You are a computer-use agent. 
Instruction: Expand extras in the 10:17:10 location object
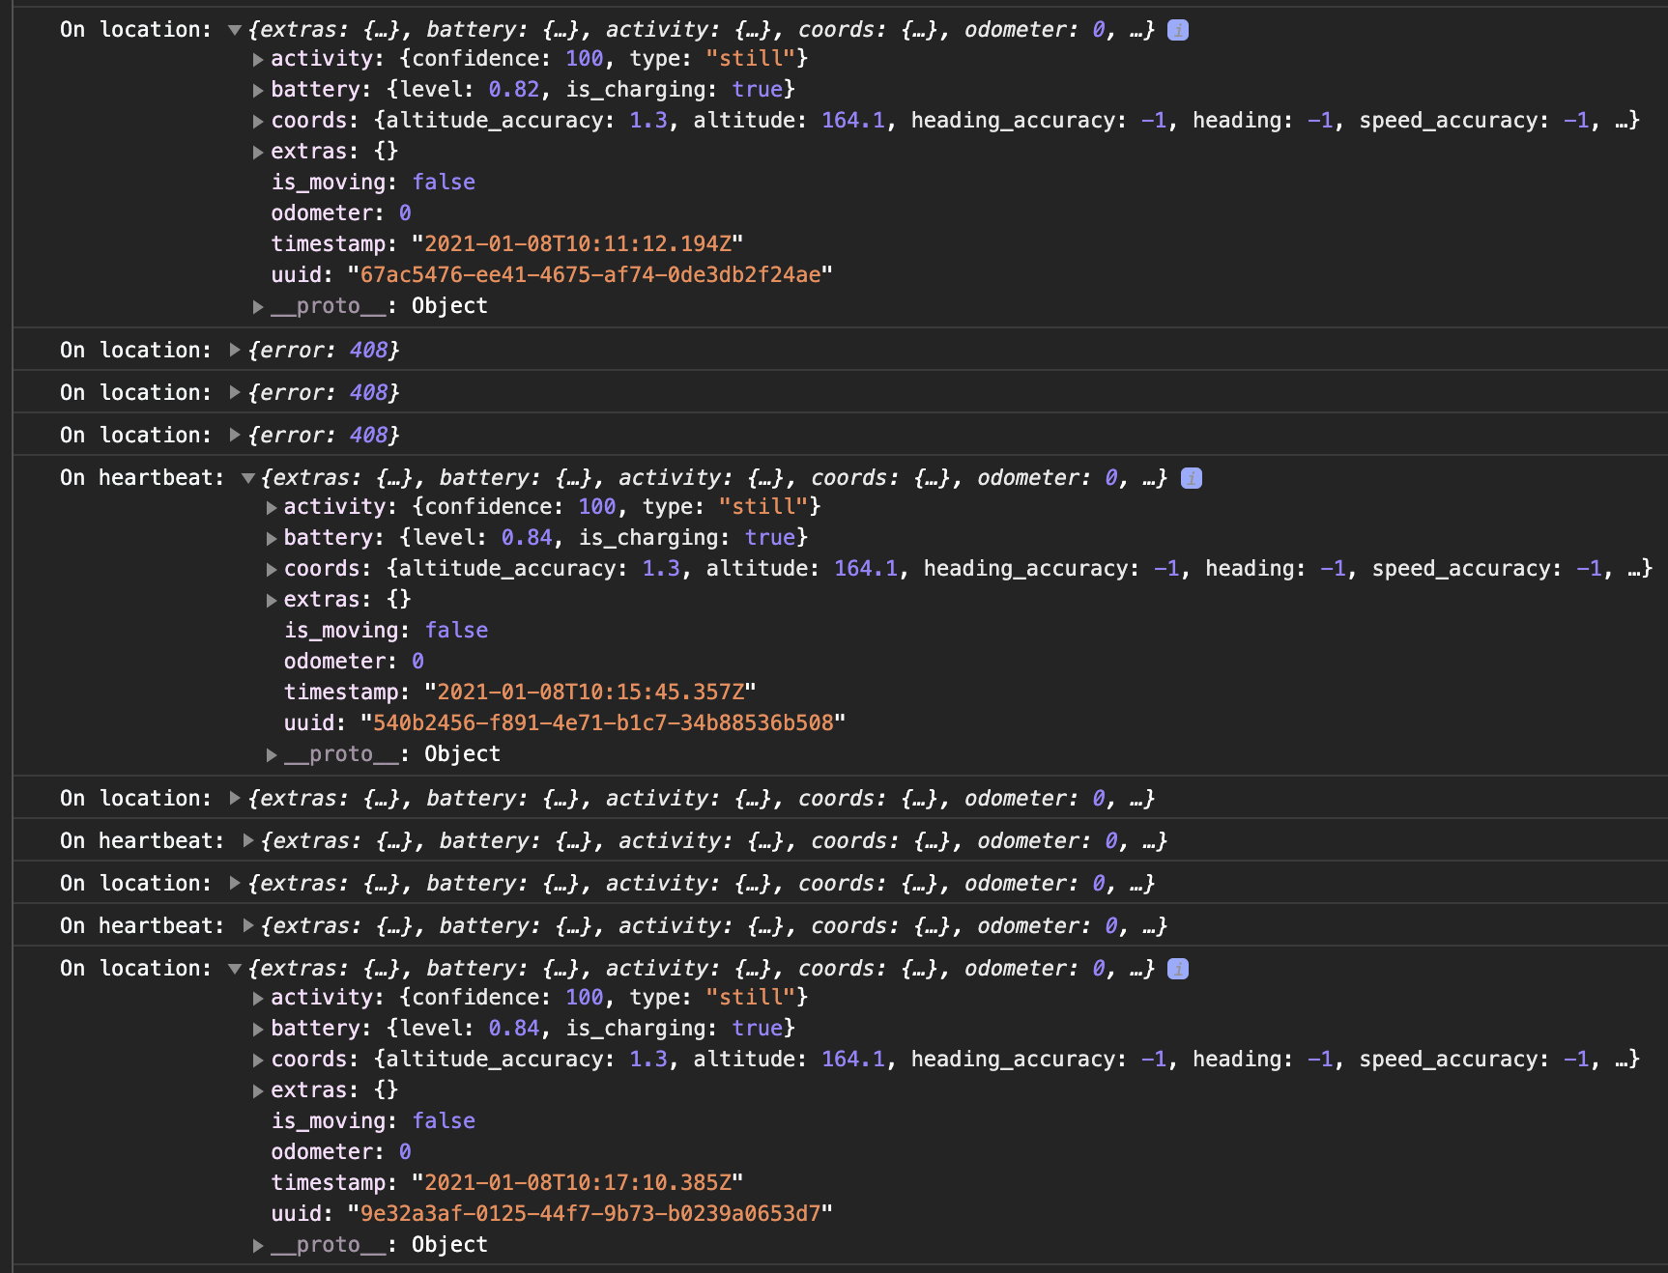point(258,1090)
